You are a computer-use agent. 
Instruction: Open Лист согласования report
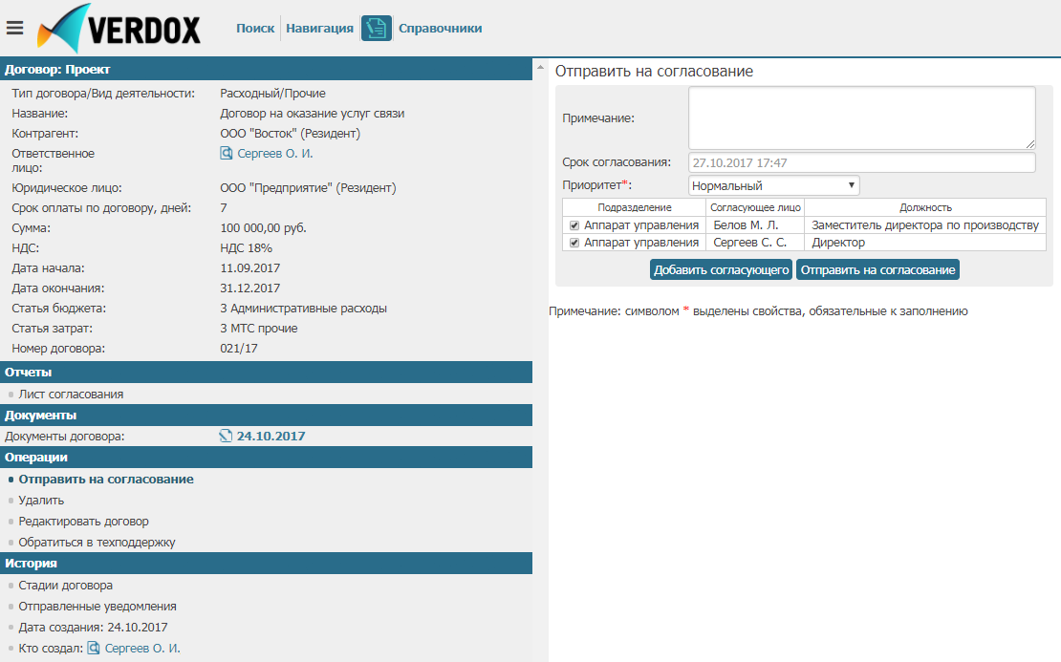[x=71, y=395]
